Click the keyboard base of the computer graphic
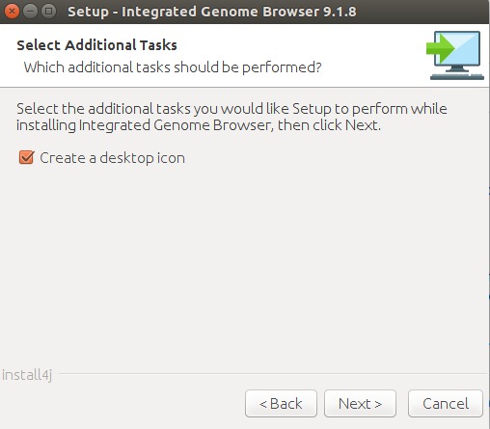The image size is (490, 429). 457,76
